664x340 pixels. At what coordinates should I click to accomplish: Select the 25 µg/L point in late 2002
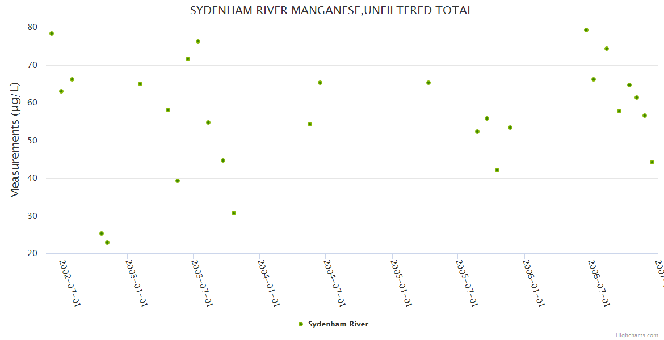point(102,233)
